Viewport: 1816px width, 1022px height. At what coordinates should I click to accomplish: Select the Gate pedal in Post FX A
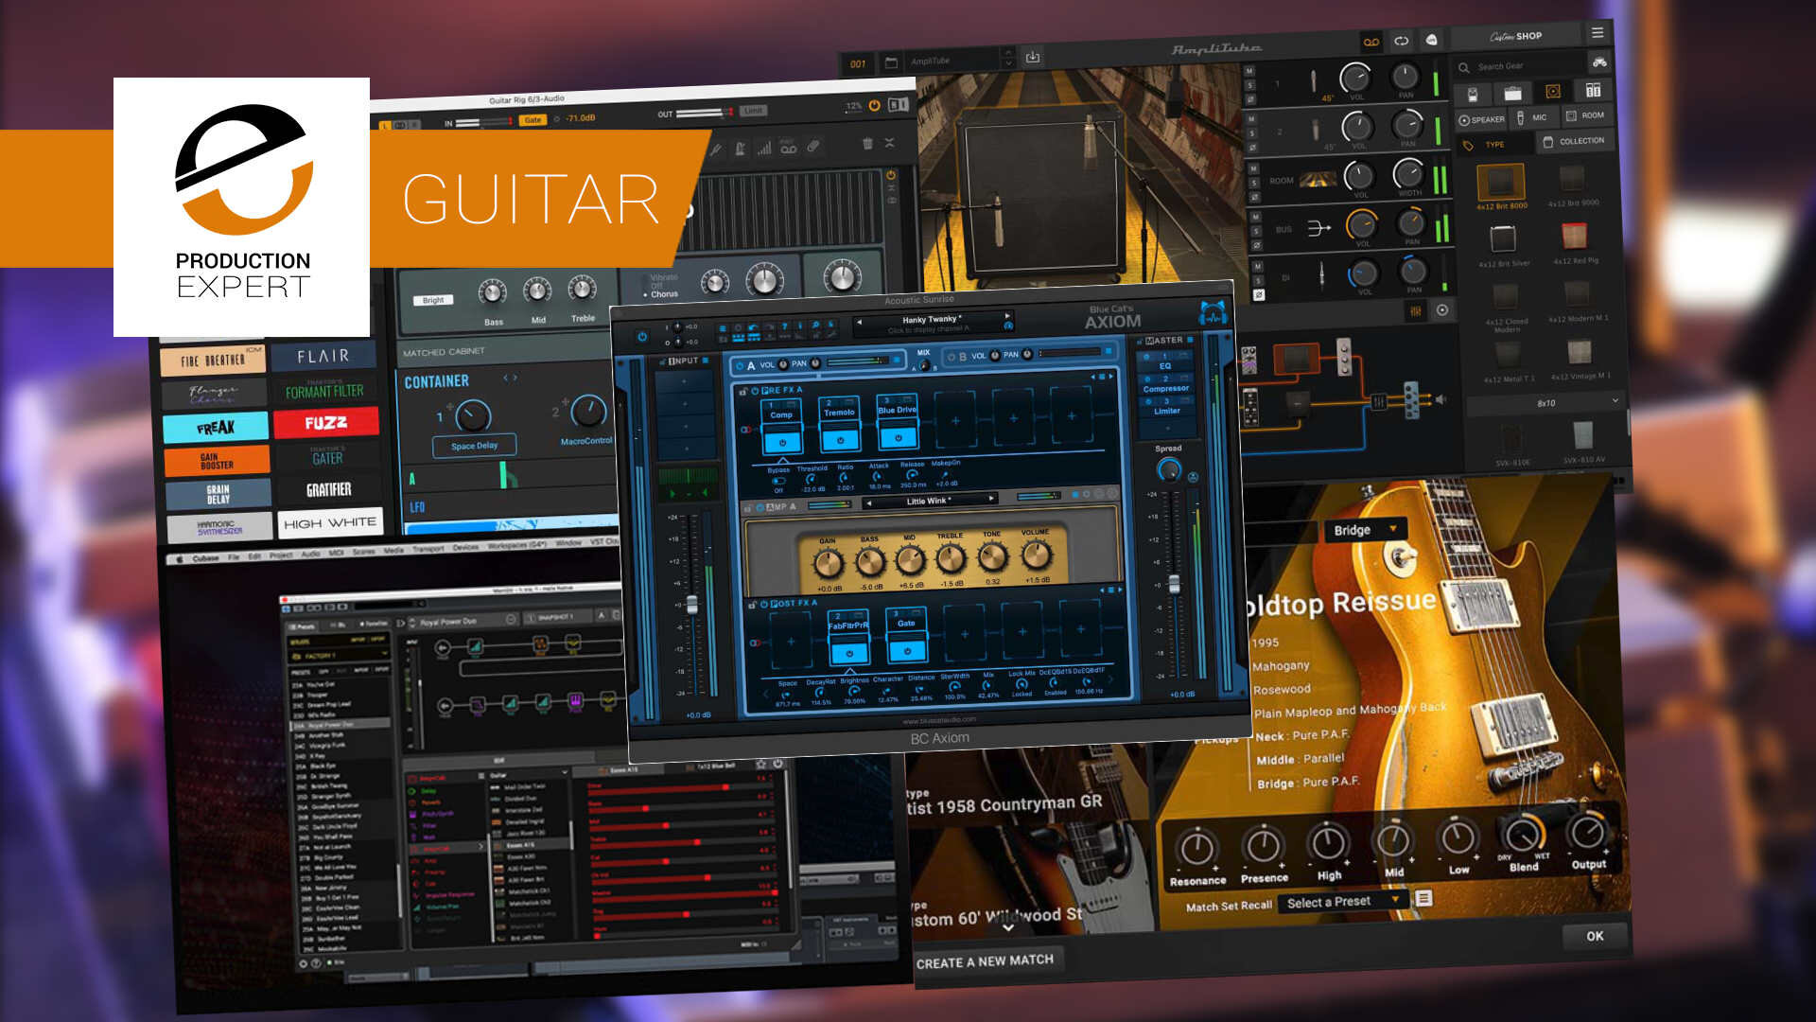pyautogui.click(x=906, y=635)
